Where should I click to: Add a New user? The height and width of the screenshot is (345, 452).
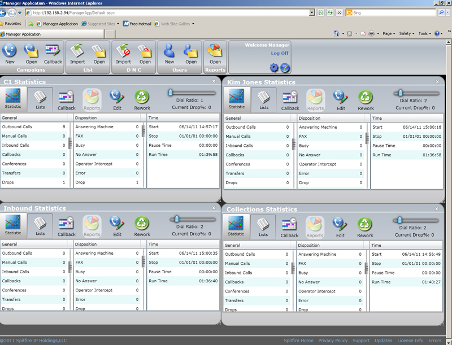pyautogui.click(x=169, y=54)
